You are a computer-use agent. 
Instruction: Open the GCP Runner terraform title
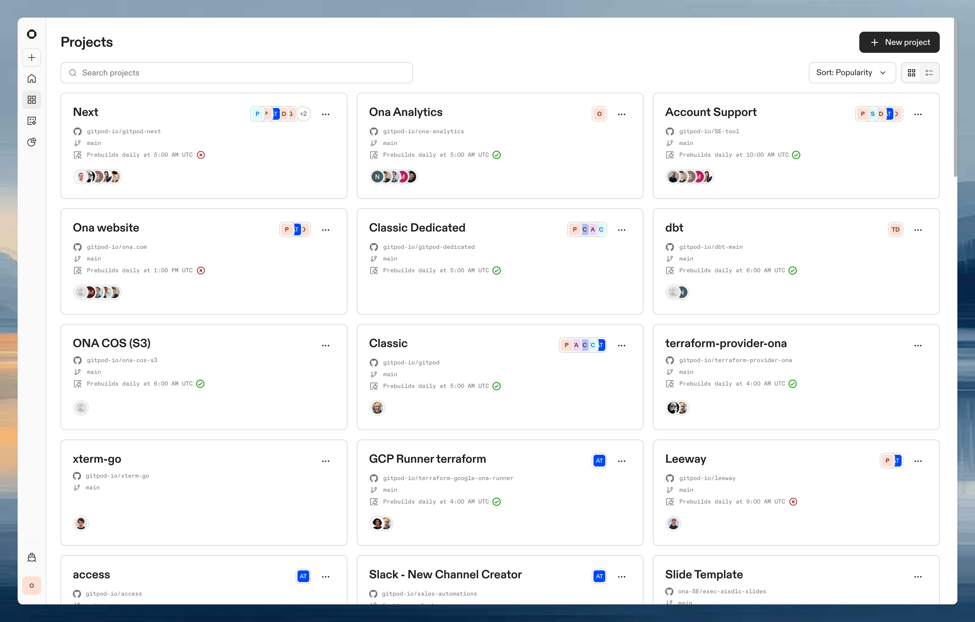[427, 459]
